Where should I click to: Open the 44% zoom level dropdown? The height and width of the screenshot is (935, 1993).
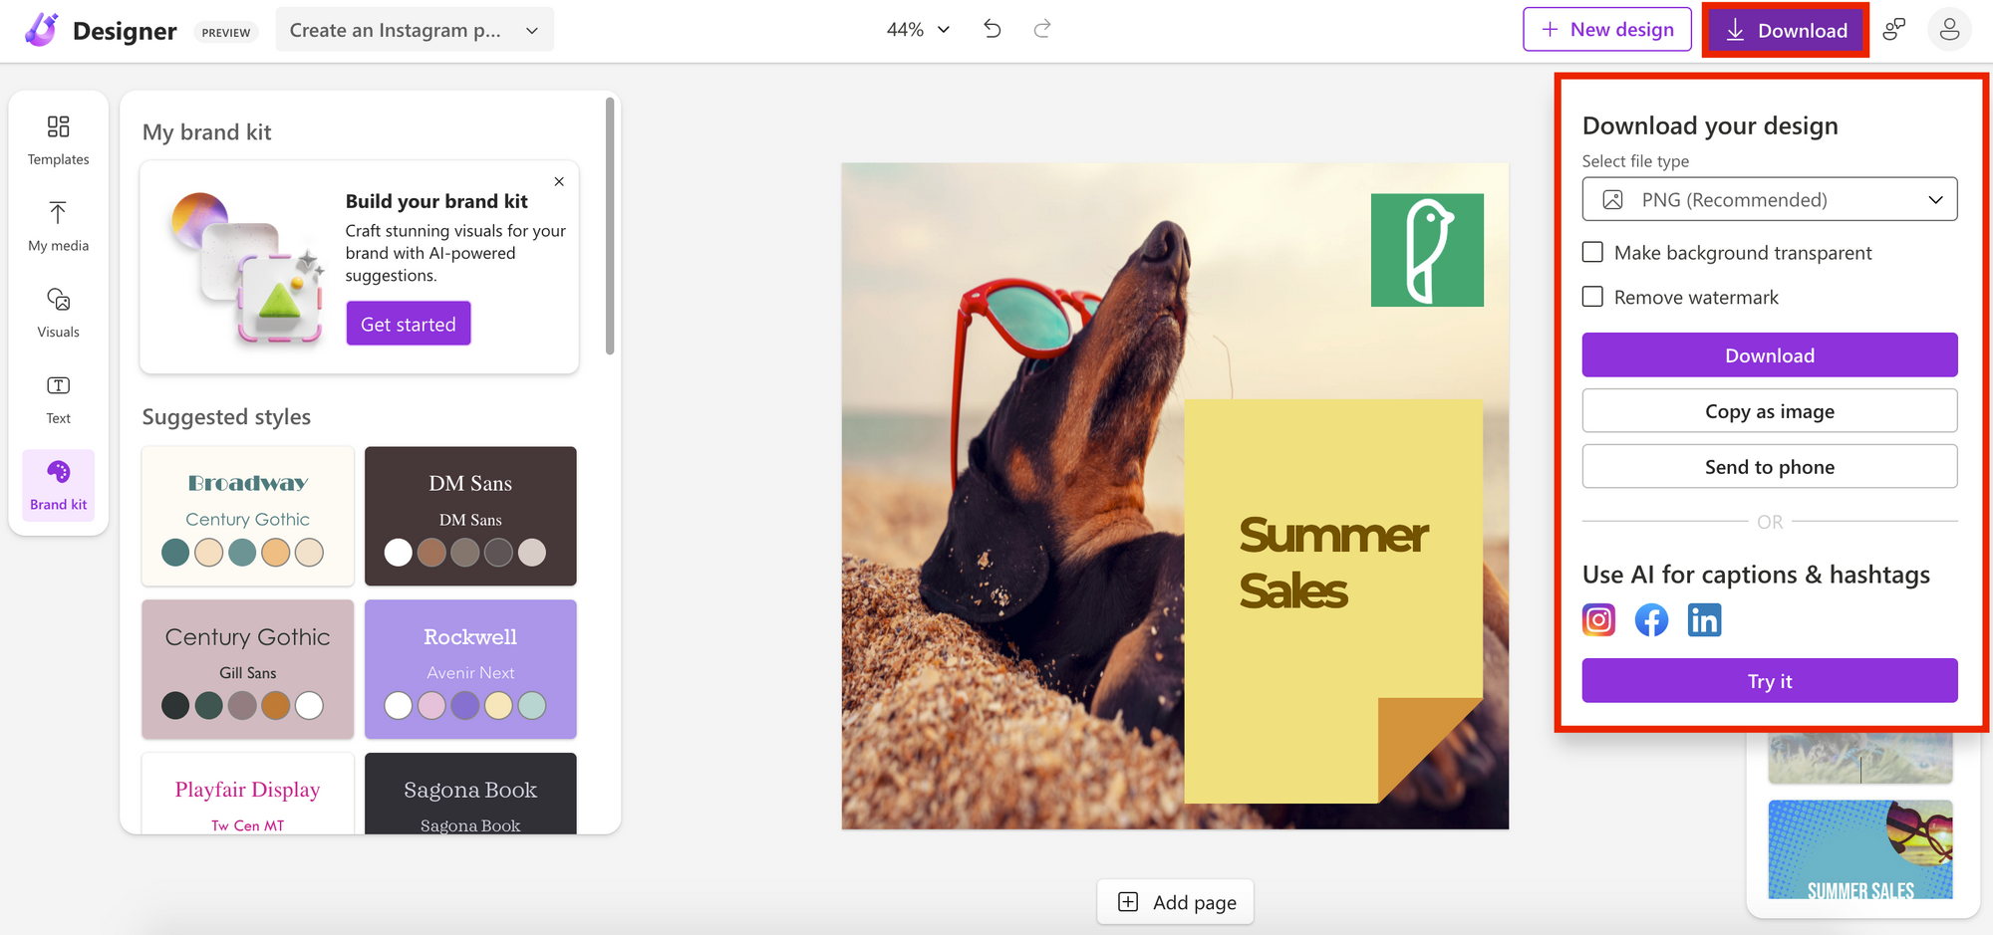[918, 30]
